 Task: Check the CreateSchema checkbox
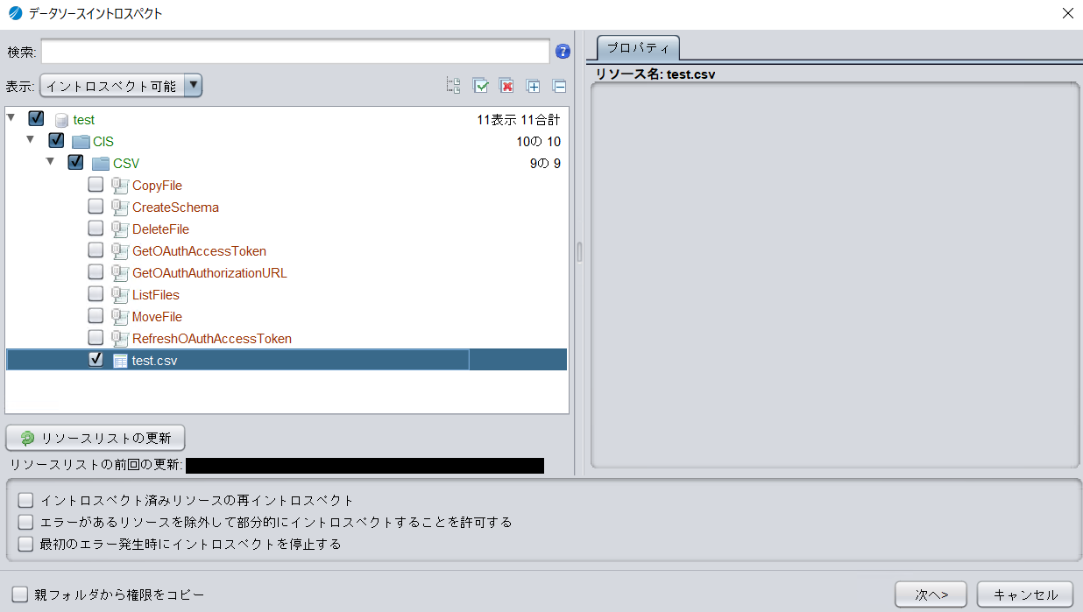[96, 207]
